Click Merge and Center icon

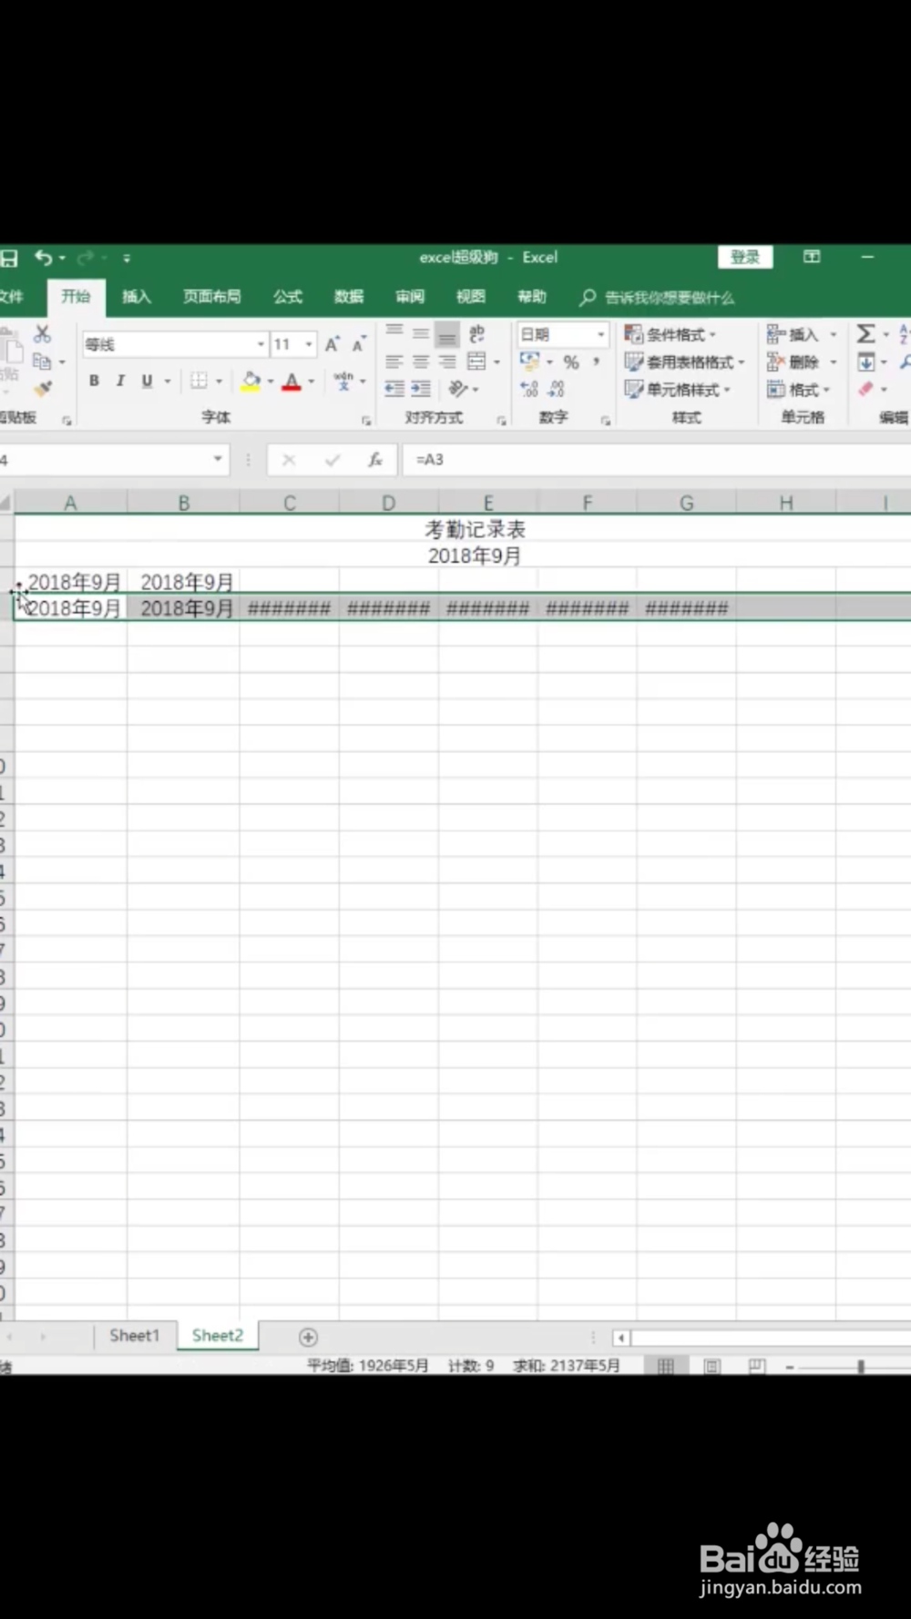pos(476,362)
